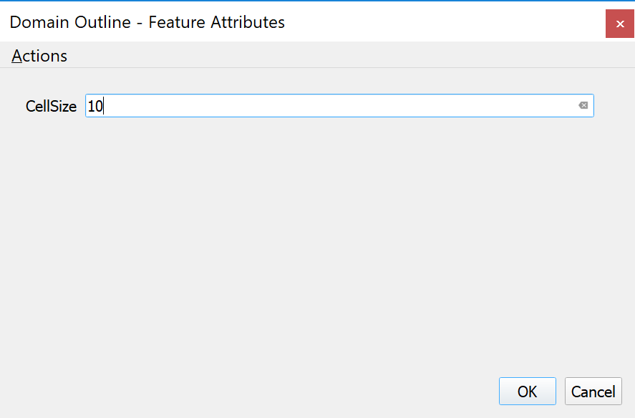Click the backspace-shaped clear button

tap(583, 106)
